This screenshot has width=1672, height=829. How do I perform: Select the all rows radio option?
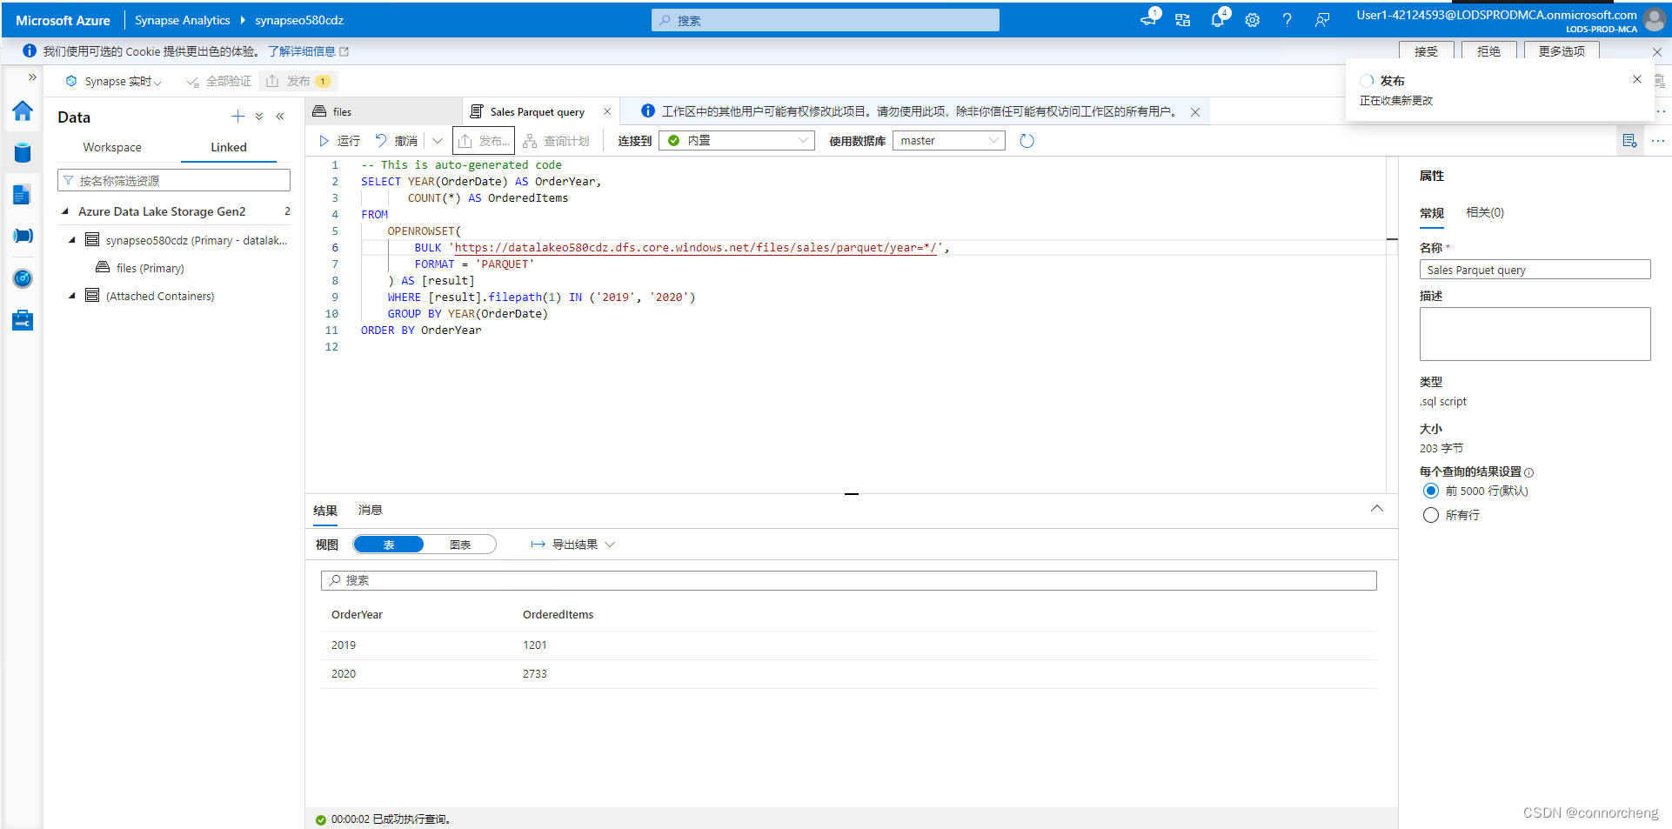click(x=1431, y=515)
